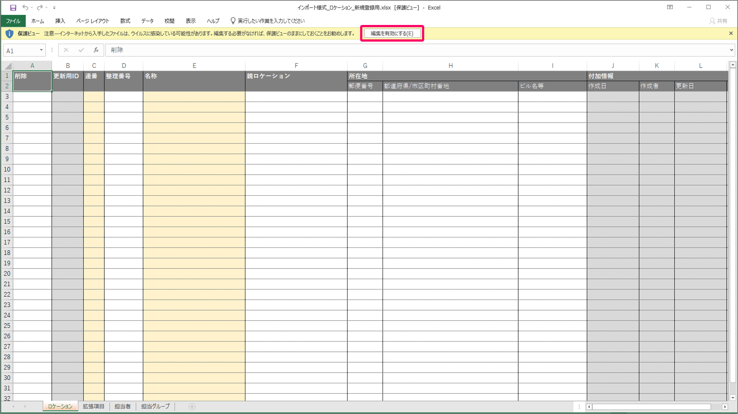This screenshot has width=738, height=414.
Task: Click the Save icon in quick access toolbar
Action: click(x=13, y=7)
